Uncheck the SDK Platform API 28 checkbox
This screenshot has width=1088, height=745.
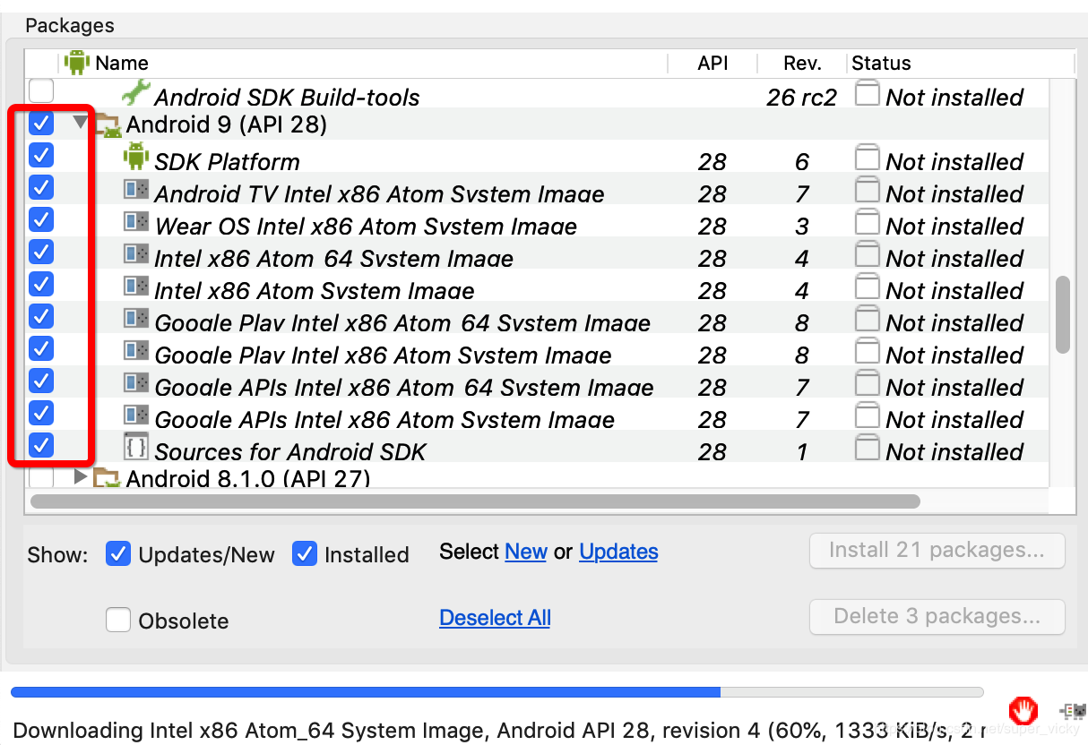[41, 156]
